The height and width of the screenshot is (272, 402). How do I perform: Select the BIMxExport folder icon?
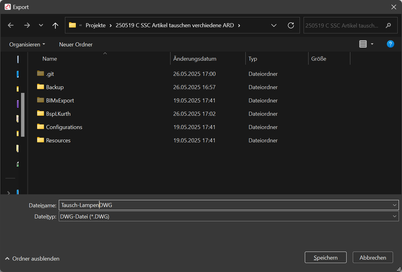(41, 100)
